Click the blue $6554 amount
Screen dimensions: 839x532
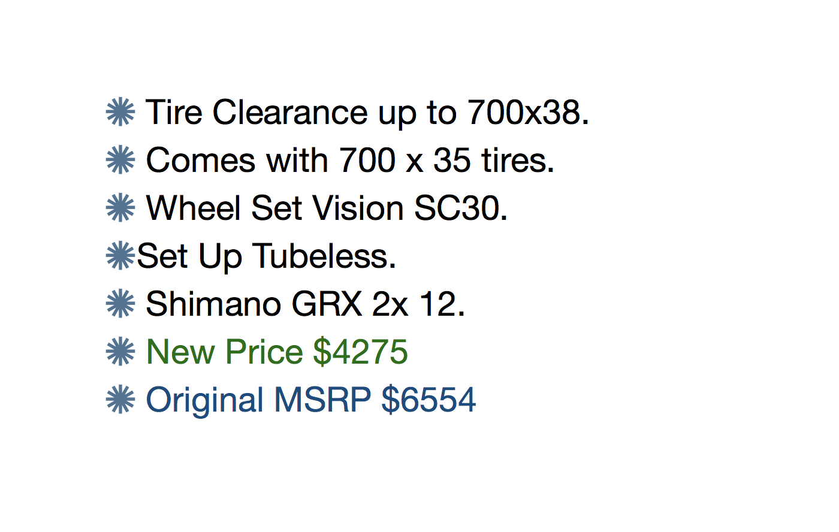click(x=428, y=400)
